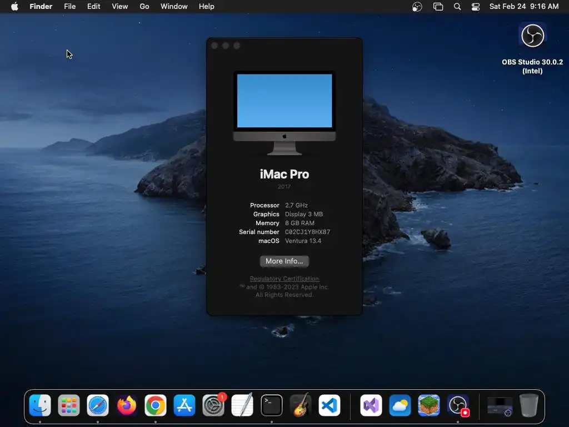Open Control Center in menu bar
Image resolution: width=569 pixels, height=427 pixels.
click(x=476, y=7)
